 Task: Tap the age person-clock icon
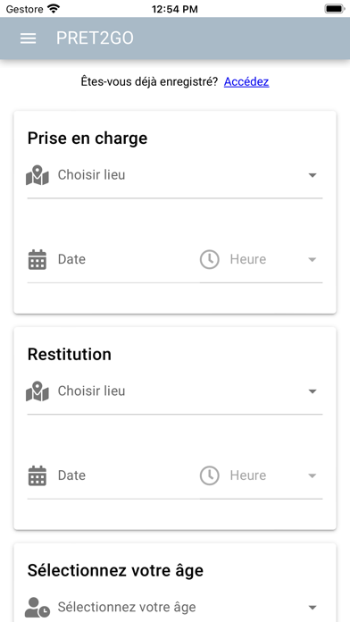click(x=37, y=608)
